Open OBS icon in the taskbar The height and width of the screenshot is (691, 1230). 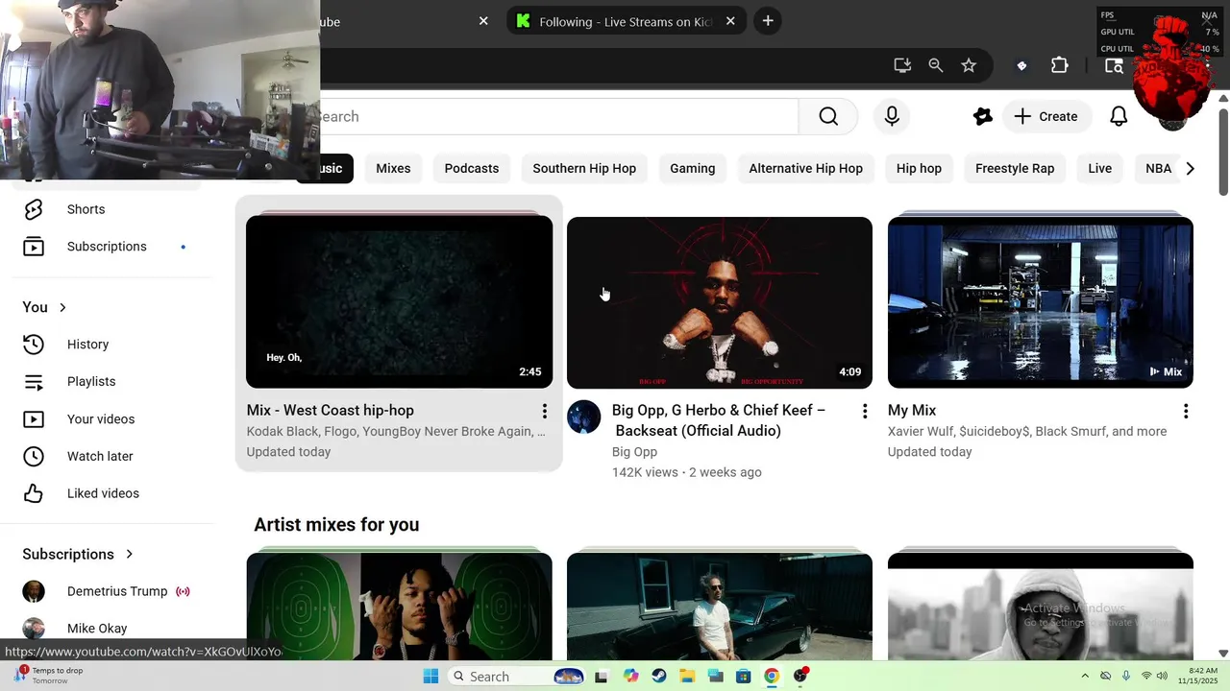point(799,676)
